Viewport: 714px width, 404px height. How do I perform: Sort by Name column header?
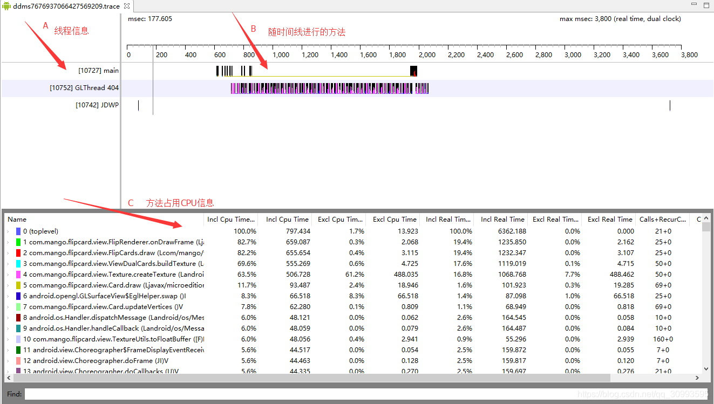coord(105,220)
